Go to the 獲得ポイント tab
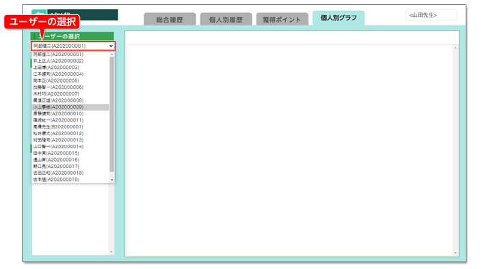This screenshot has width=489, height=269. [x=282, y=20]
